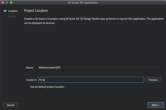166x110 pixels.
Task: Click the Qt Quick 3D Application title
Action: pos(83,3)
